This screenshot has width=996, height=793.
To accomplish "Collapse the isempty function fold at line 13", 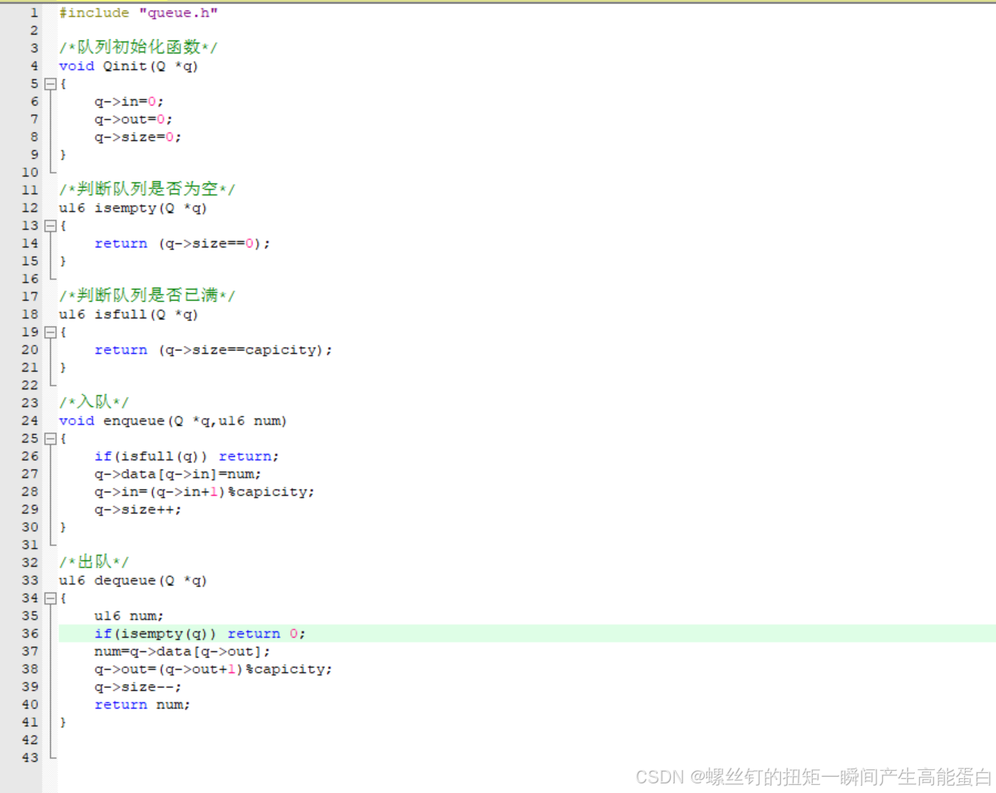I will (50, 226).
